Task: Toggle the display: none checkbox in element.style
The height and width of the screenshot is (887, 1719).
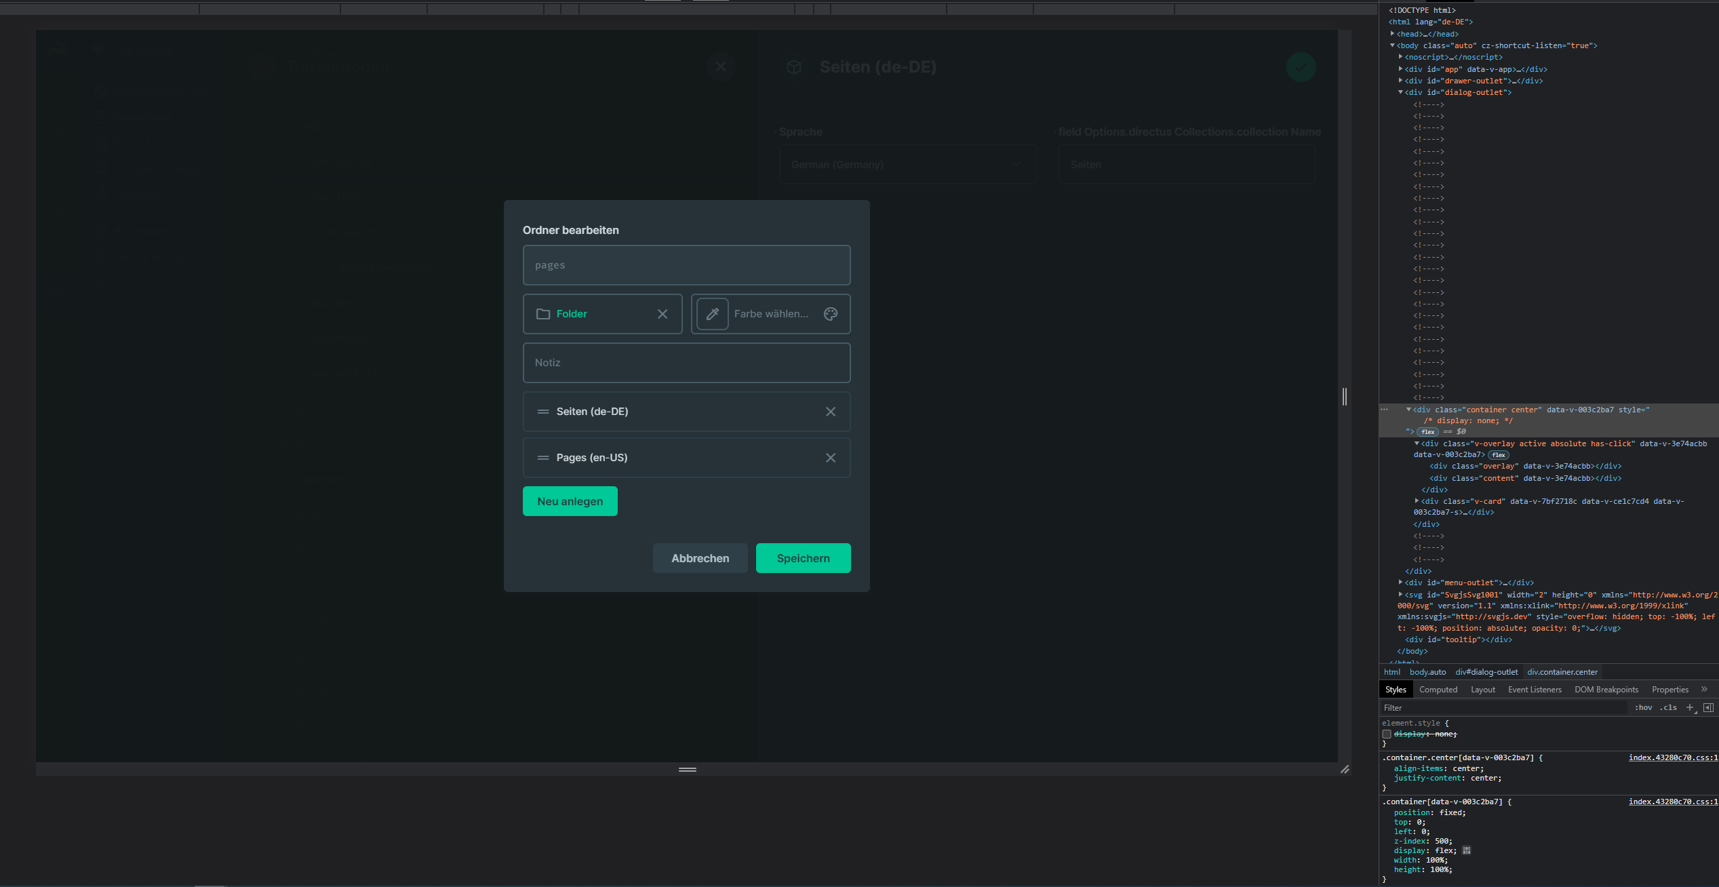Action: (1387, 734)
